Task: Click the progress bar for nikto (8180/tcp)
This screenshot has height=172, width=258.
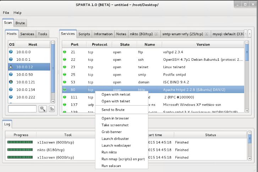Action: 21,150
